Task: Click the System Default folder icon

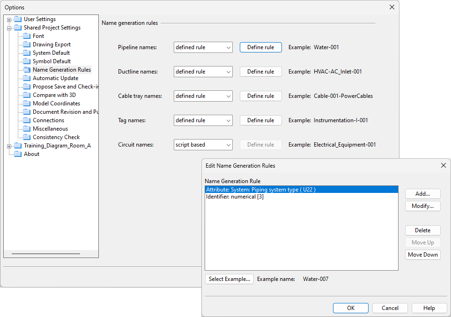Action: 27,53
